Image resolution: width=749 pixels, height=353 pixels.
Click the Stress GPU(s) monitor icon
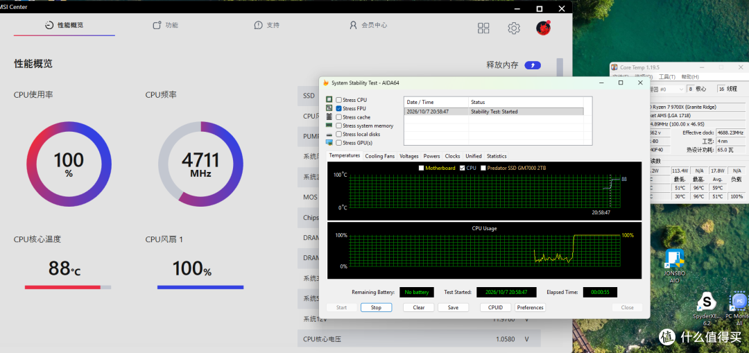tap(329, 142)
